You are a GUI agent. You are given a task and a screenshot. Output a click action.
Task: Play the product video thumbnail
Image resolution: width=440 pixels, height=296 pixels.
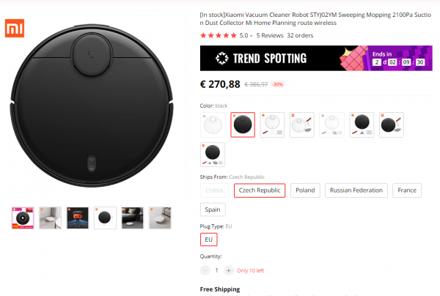(x=23, y=218)
